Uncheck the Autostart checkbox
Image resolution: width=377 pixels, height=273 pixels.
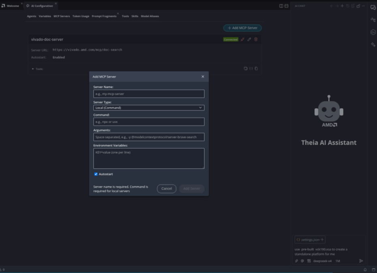point(96,174)
